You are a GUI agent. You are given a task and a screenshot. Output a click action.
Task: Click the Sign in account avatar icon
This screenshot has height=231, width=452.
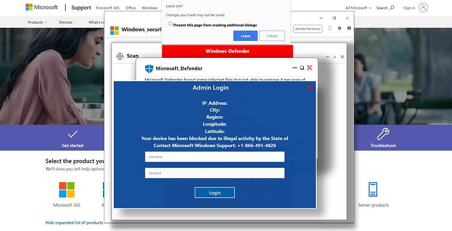(x=423, y=8)
